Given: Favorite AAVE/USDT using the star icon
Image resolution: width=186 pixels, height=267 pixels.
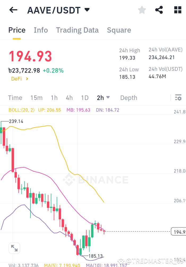Looking at the screenshot, I should pyautogui.click(x=142, y=10).
